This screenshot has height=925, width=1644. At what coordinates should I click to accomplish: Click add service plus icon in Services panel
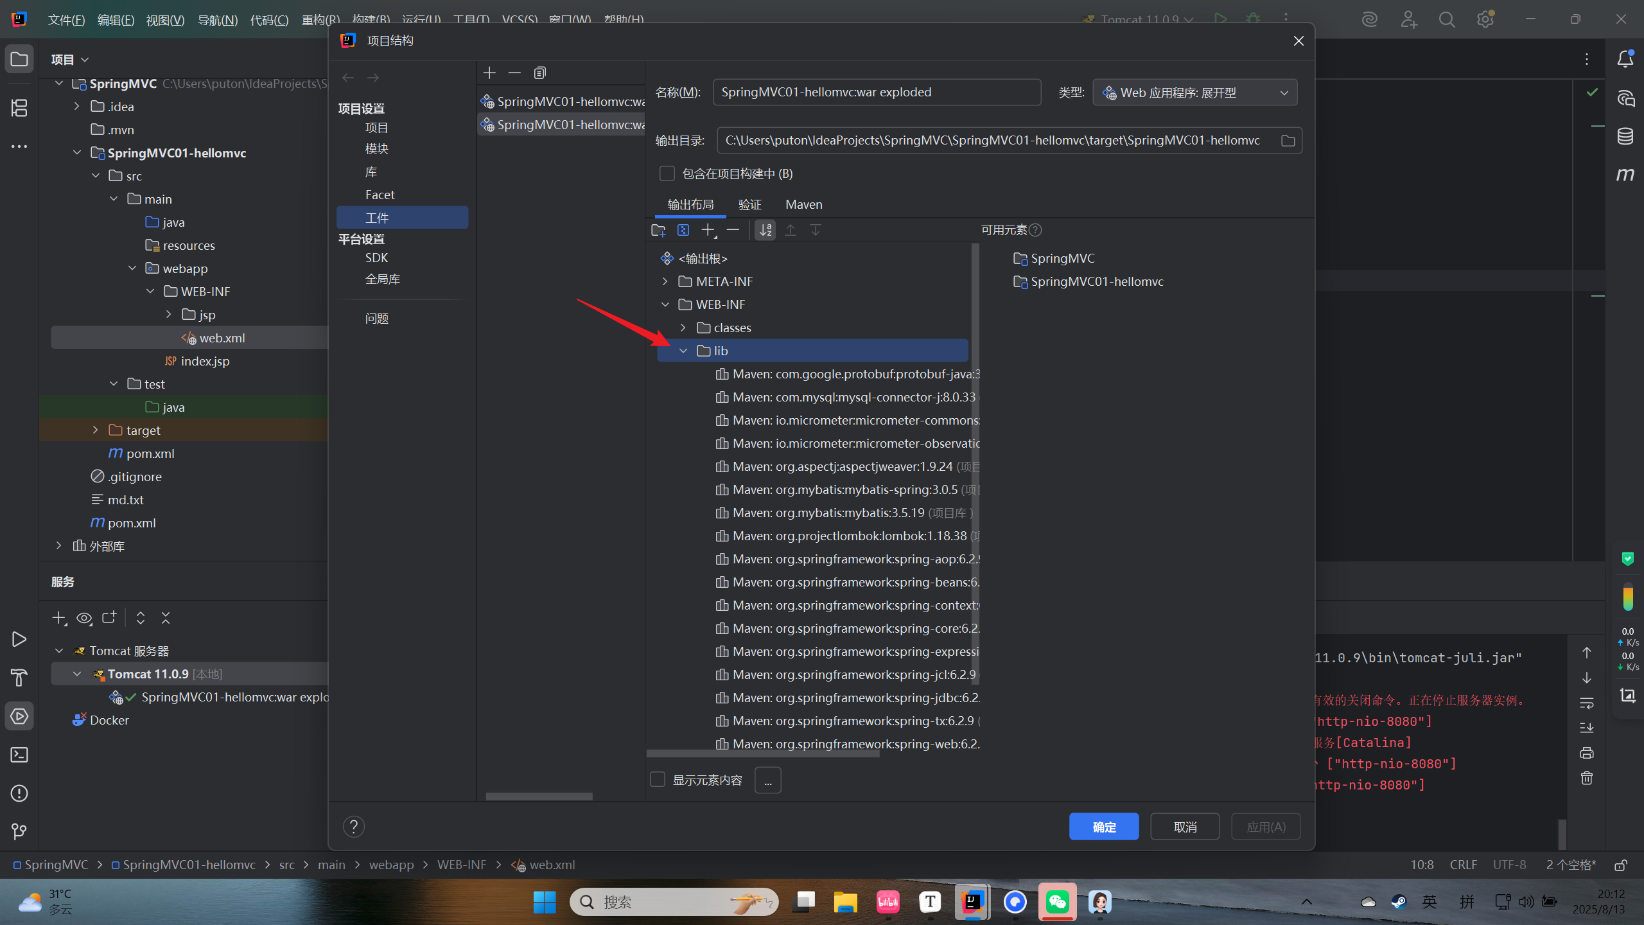pos(59,618)
